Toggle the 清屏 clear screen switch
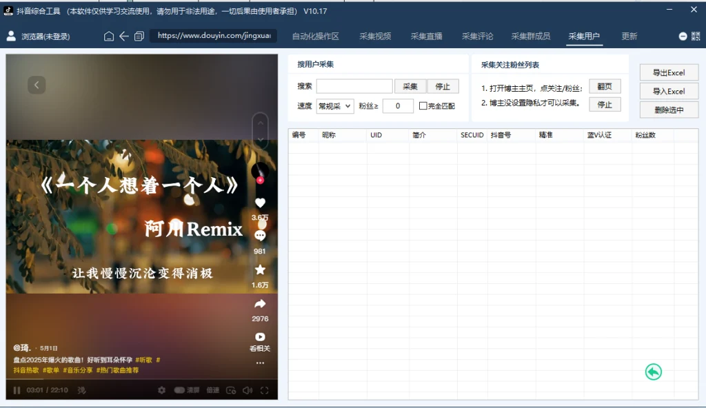 pyautogui.click(x=179, y=390)
